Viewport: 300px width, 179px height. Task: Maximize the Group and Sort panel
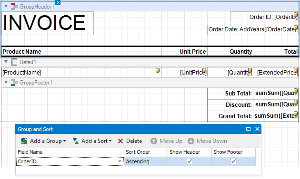tap(248, 129)
